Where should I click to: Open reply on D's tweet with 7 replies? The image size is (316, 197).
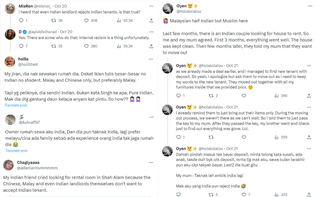coord(21,46)
